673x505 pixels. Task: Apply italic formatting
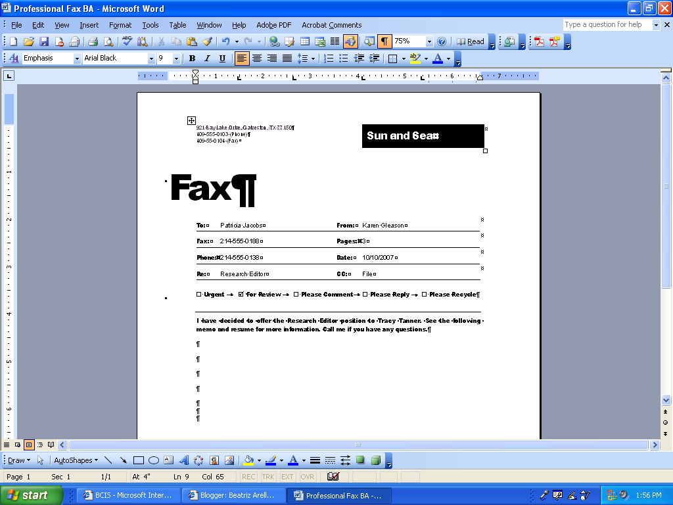[x=207, y=59]
